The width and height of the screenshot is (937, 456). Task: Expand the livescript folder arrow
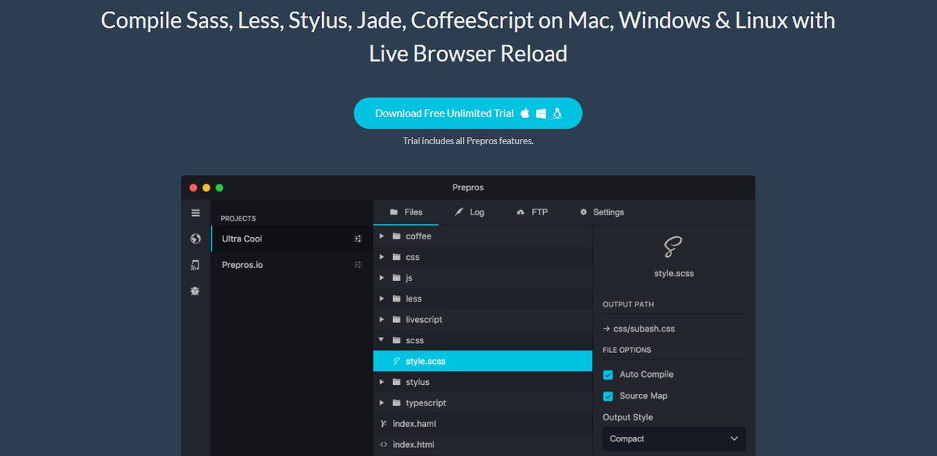pyautogui.click(x=381, y=320)
